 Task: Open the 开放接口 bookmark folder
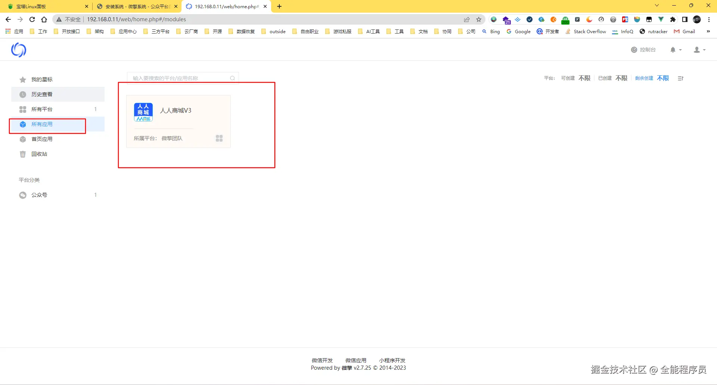[66, 32]
